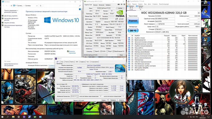Open the Память tab in CPU-Z
Image resolution: width=212 pixels, height=119 pixels.
point(72,62)
